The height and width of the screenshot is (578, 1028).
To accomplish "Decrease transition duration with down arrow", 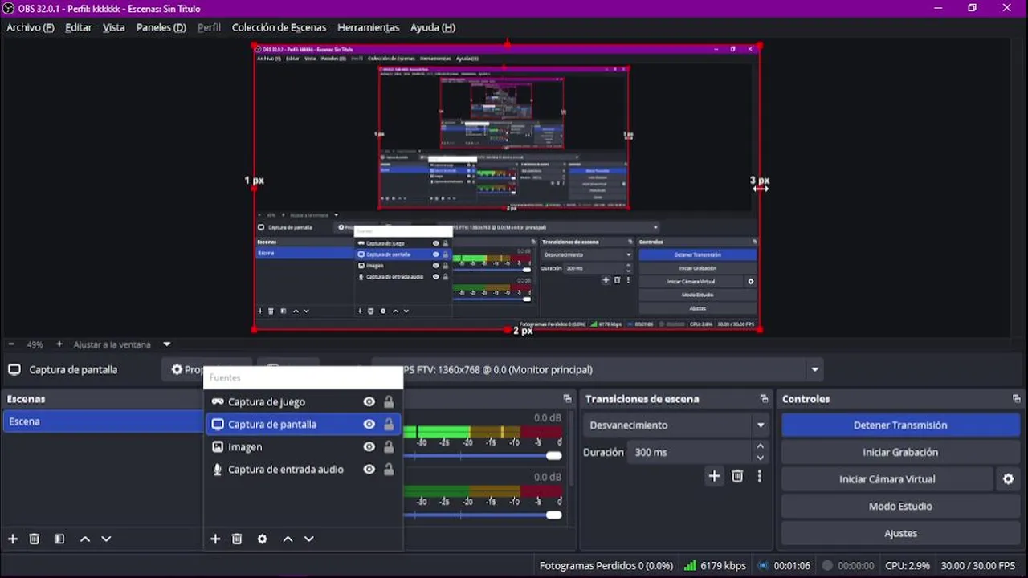I will (761, 458).
